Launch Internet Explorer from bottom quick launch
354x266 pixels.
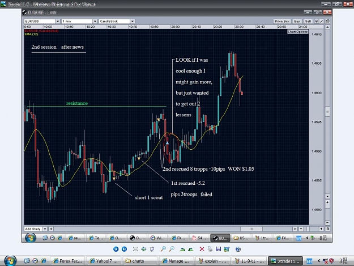point(44,261)
